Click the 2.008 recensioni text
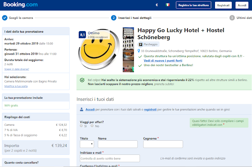Screen dimensions: 252x167 click(x=98, y=37)
